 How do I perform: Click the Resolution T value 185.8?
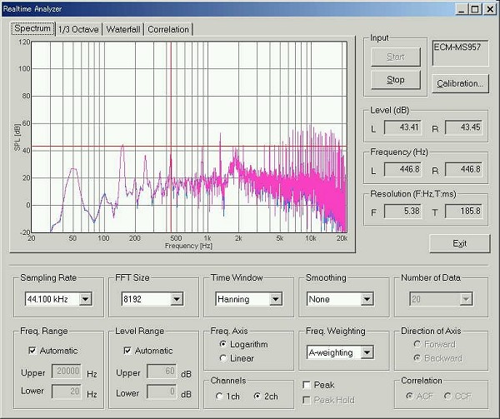pyautogui.click(x=464, y=212)
